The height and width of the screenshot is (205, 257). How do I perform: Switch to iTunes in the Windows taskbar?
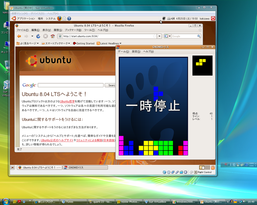point(74,202)
